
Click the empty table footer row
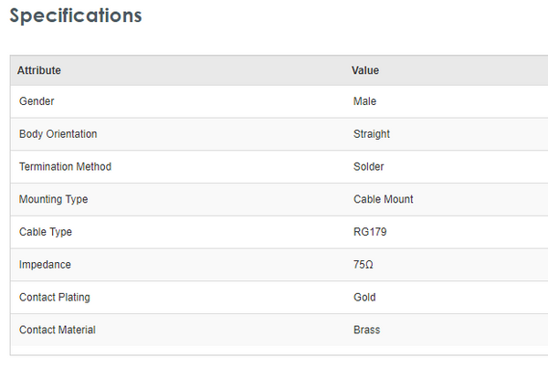point(274,351)
